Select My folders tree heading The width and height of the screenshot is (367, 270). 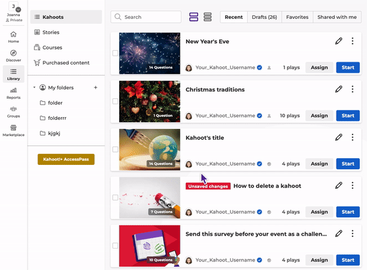pyautogui.click(x=61, y=87)
